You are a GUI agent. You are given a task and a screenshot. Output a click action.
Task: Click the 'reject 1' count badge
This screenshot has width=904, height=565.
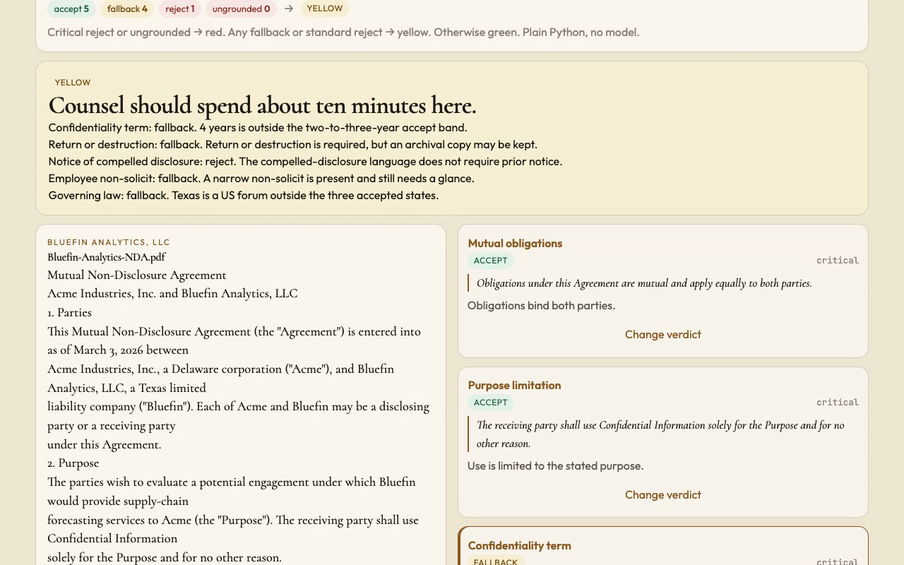179,9
